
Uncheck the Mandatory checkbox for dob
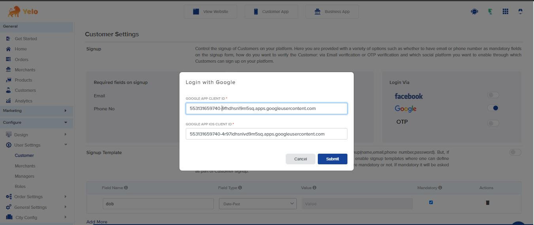(431, 203)
